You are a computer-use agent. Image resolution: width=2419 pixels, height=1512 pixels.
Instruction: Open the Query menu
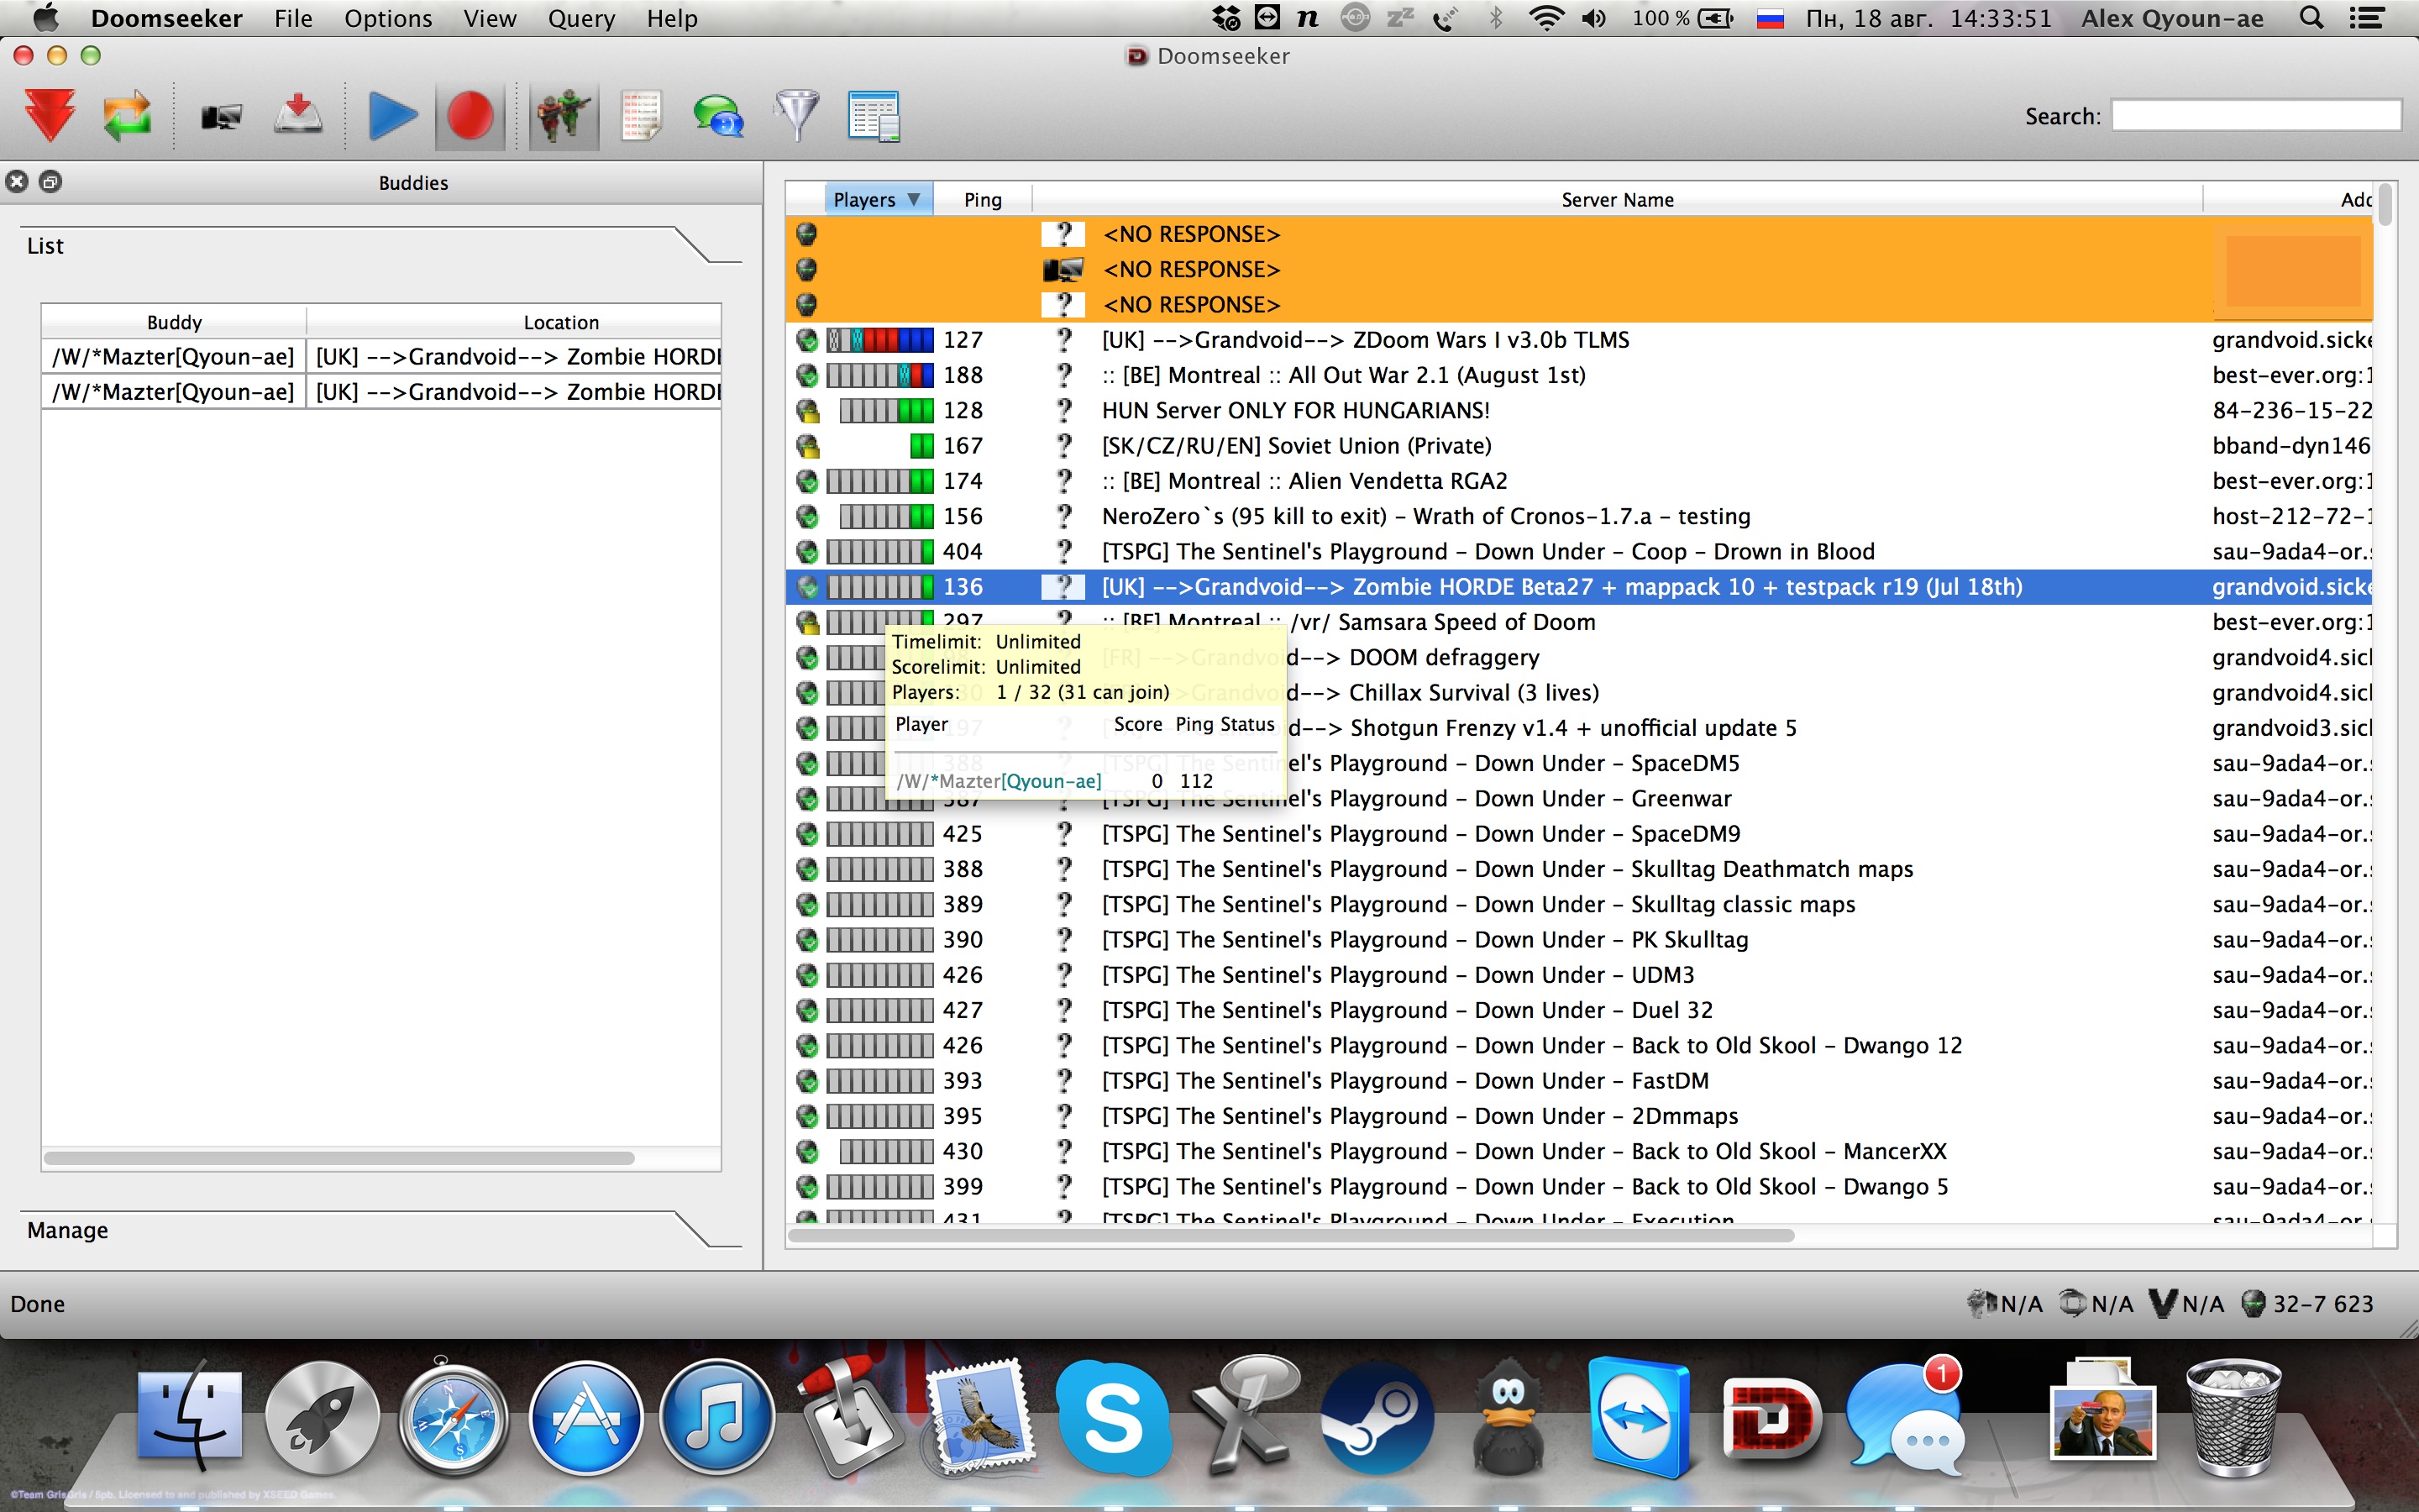pos(580,18)
